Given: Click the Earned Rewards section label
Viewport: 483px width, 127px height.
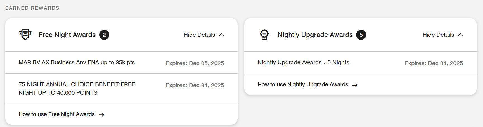Looking at the screenshot, I should 32,8.
